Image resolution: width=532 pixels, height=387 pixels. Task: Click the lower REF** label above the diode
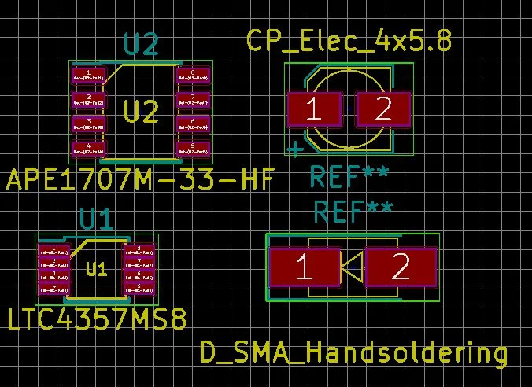353,211
